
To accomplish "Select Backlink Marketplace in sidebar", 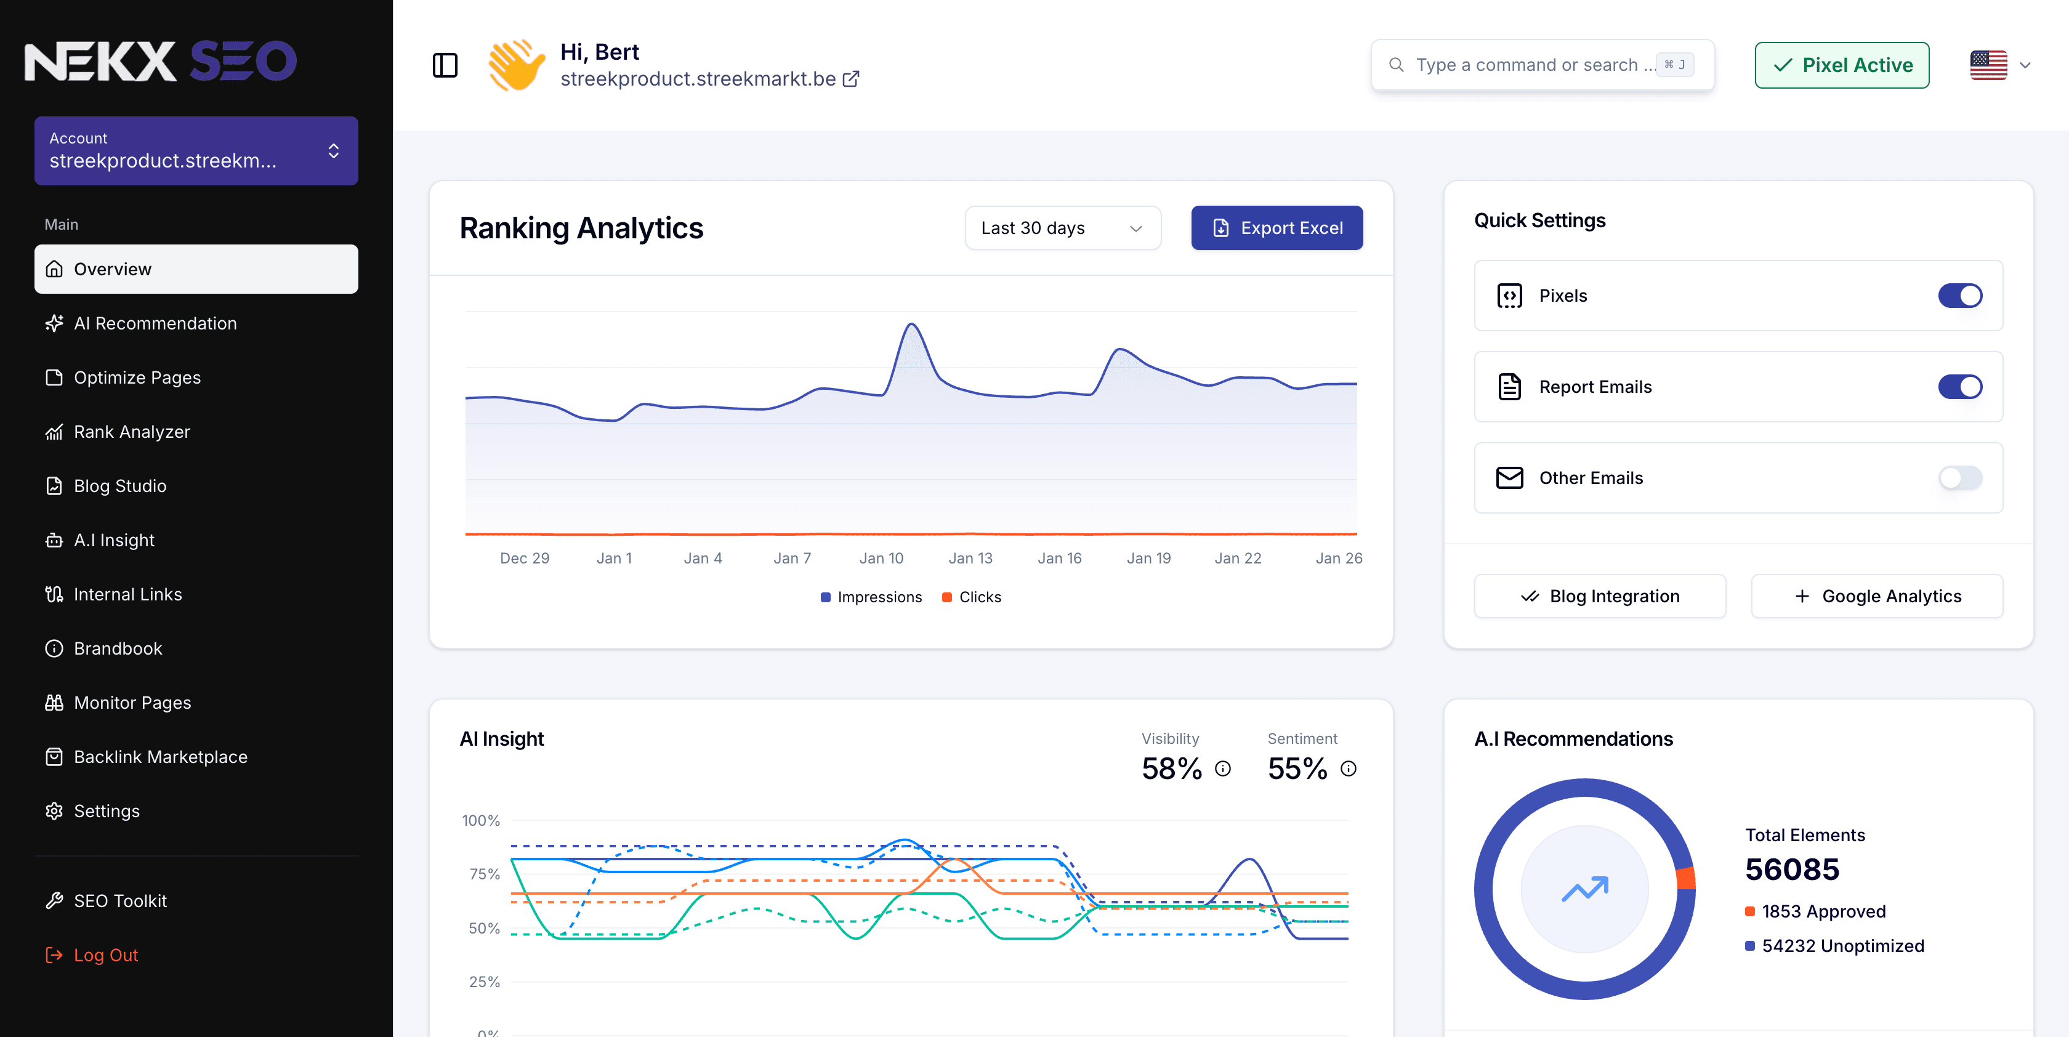I will point(196,757).
